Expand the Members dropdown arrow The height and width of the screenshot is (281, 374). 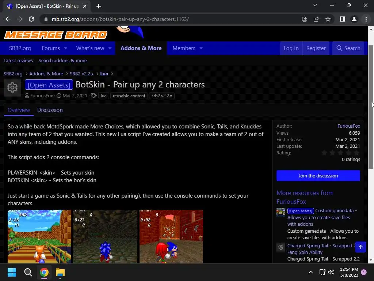click(x=201, y=48)
